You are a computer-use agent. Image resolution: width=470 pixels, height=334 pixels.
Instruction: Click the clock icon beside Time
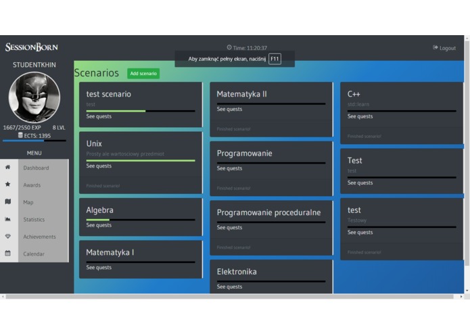(x=229, y=47)
